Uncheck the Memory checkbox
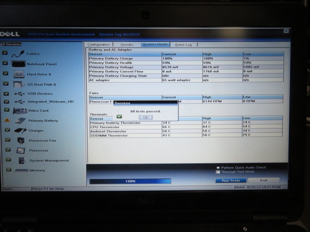 [9, 169]
